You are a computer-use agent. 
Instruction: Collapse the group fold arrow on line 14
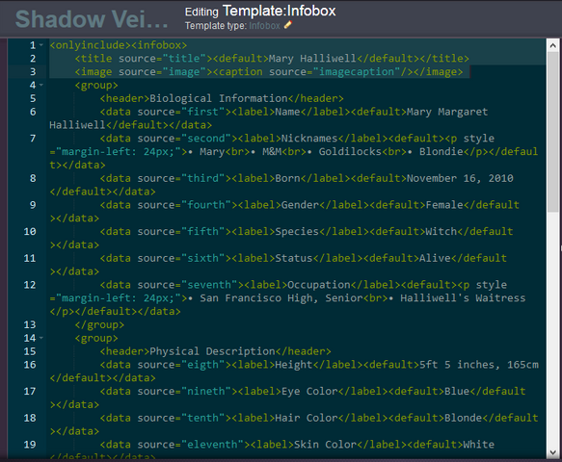(x=41, y=338)
